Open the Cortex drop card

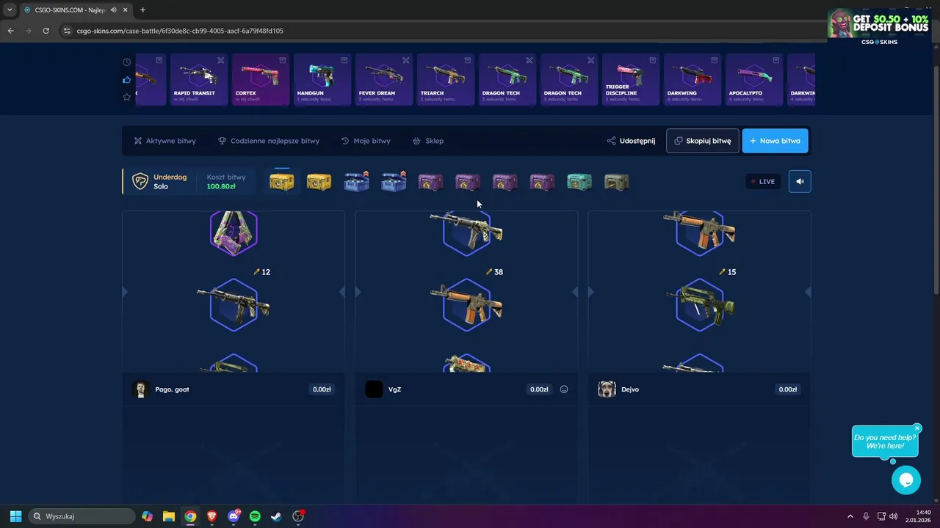[x=261, y=79]
